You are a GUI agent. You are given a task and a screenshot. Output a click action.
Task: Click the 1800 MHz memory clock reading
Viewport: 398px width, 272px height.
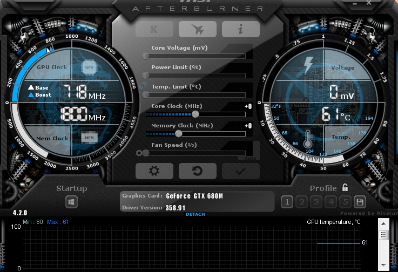83,114
